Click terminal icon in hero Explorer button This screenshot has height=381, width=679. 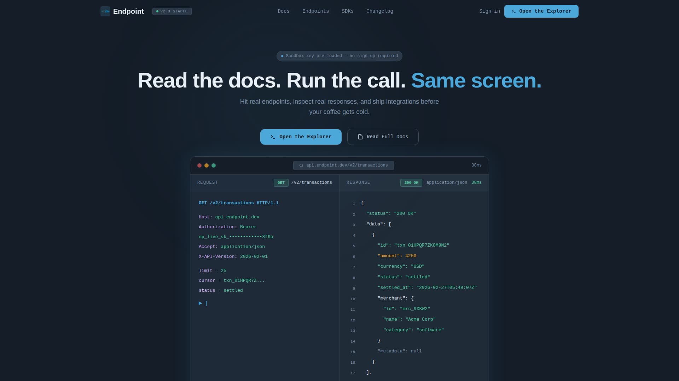point(273,137)
